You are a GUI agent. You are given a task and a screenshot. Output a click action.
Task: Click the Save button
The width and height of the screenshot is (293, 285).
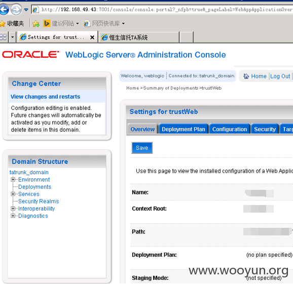click(142, 148)
